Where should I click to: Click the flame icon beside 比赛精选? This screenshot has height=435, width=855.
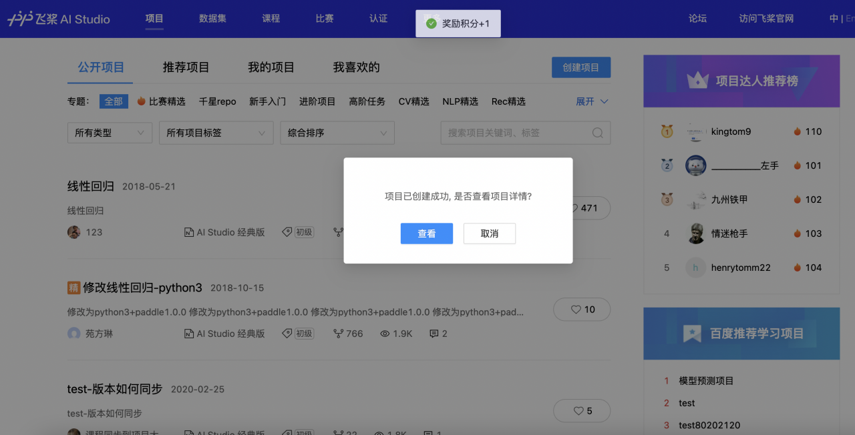click(x=142, y=101)
